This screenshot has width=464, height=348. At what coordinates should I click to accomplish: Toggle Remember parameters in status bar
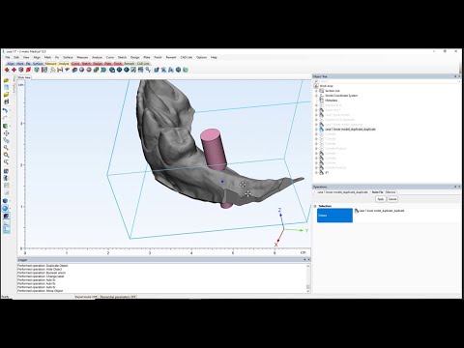[x=118, y=297]
